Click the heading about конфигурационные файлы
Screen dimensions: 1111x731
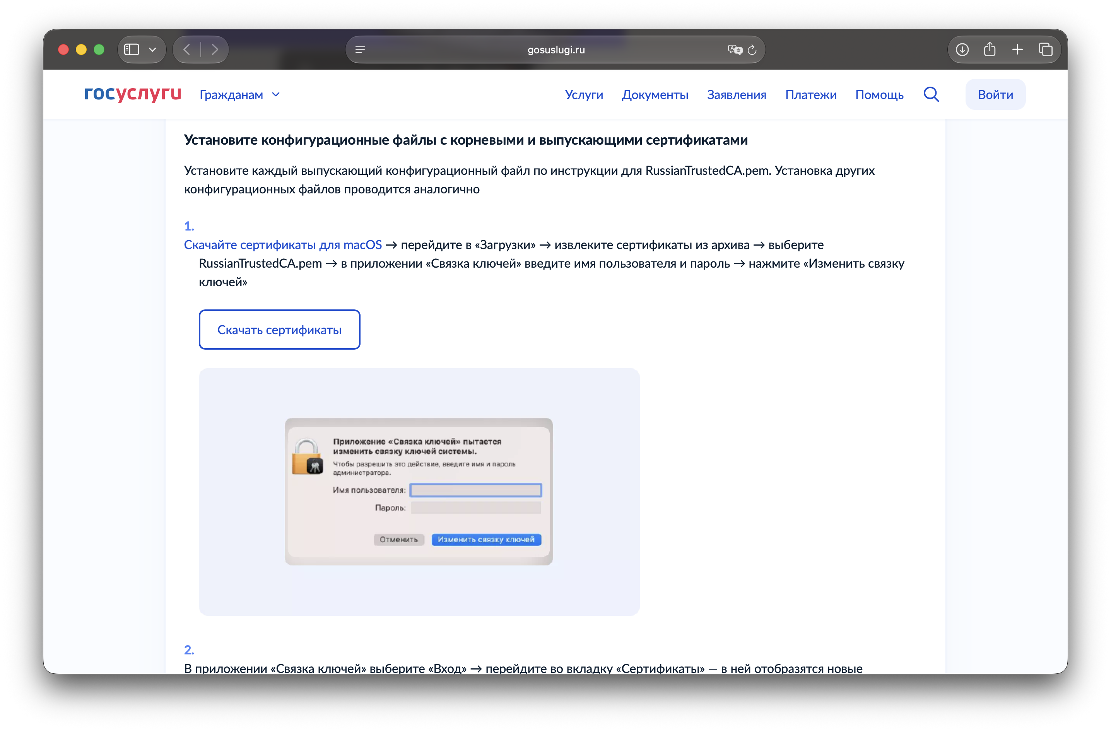(466, 140)
